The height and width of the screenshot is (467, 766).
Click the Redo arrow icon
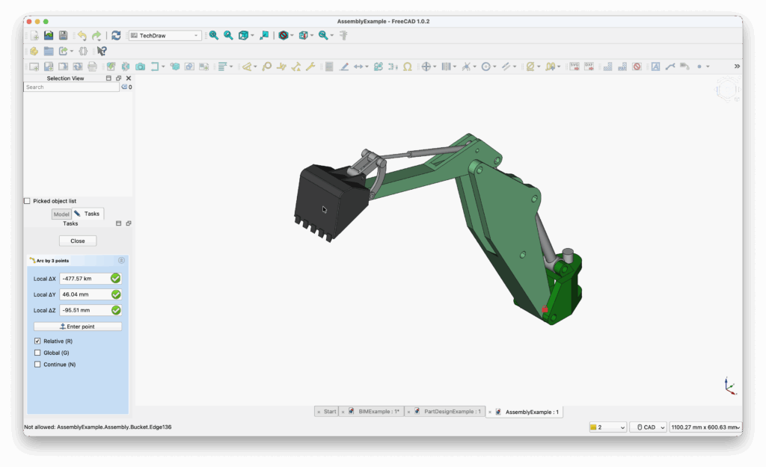click(97, 34)
